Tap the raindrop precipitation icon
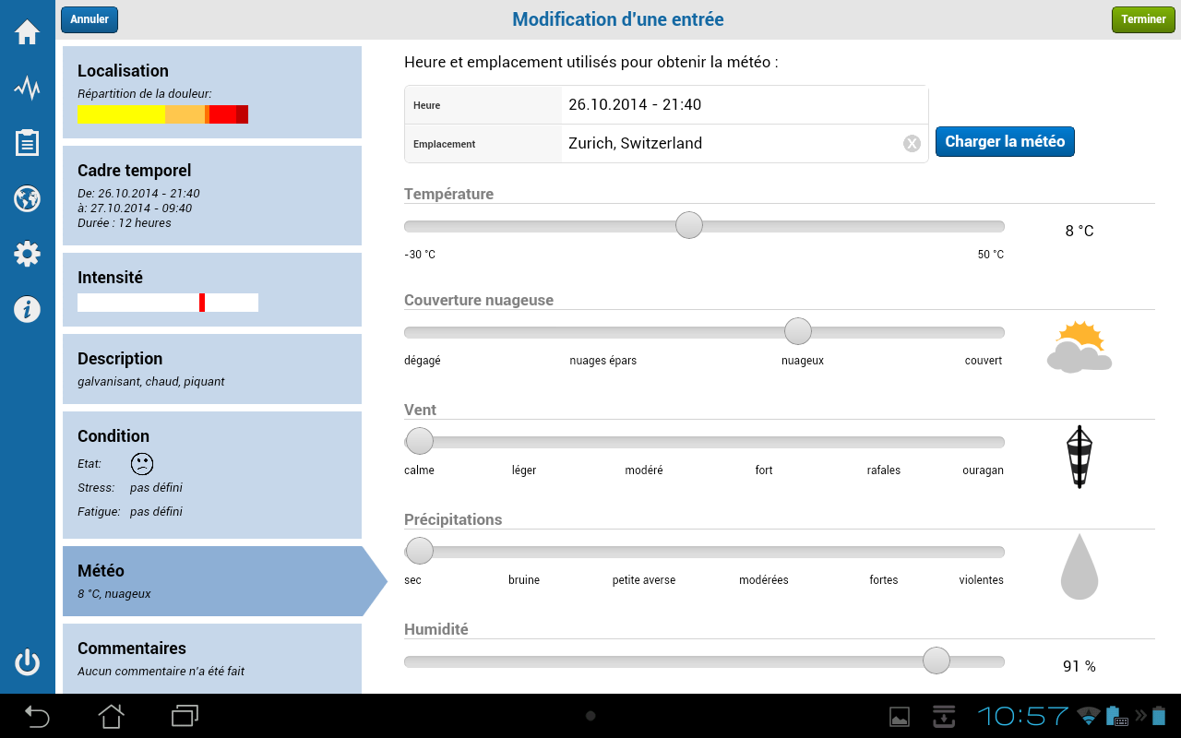The height and width of the screenshot is (738, 1181). [1080, 566]
